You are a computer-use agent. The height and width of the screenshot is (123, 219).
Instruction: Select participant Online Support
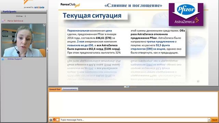click(x=15, y=59)
